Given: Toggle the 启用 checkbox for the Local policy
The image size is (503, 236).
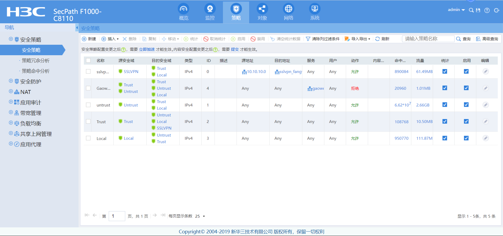Looking at the screenshot, I should [x=466, y=138].
